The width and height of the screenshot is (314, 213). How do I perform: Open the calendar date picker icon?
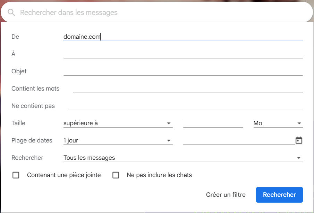299,140
